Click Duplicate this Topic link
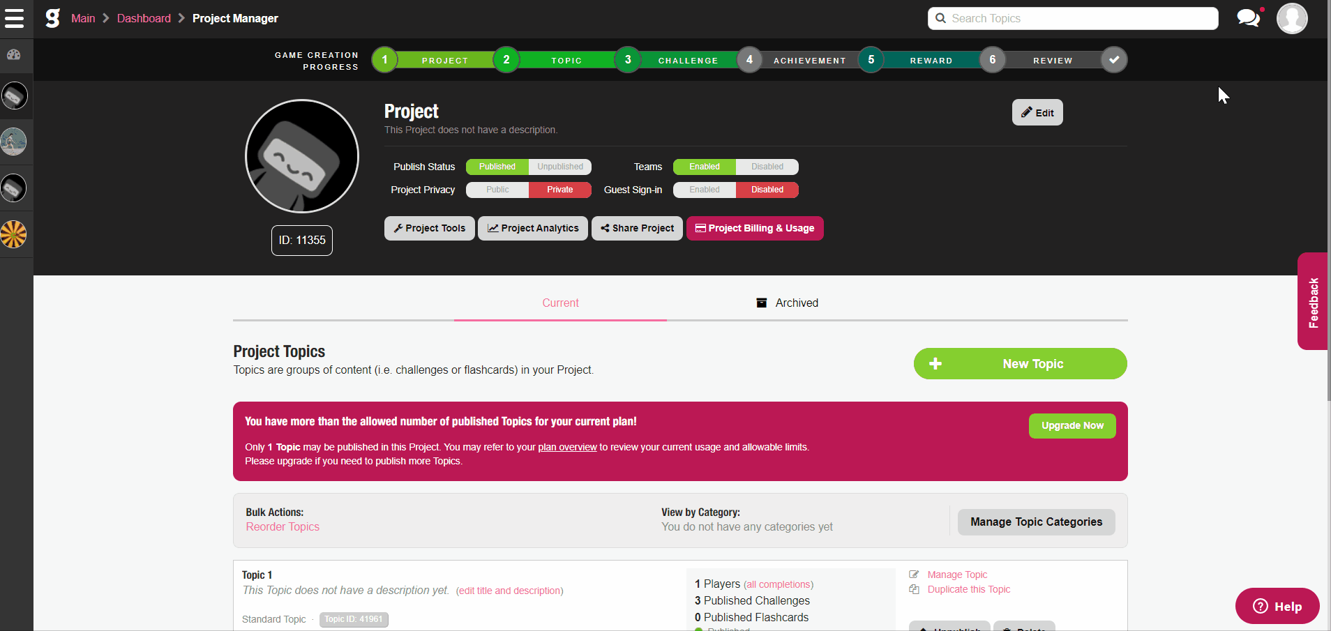1331x631 pixels. 969,589
